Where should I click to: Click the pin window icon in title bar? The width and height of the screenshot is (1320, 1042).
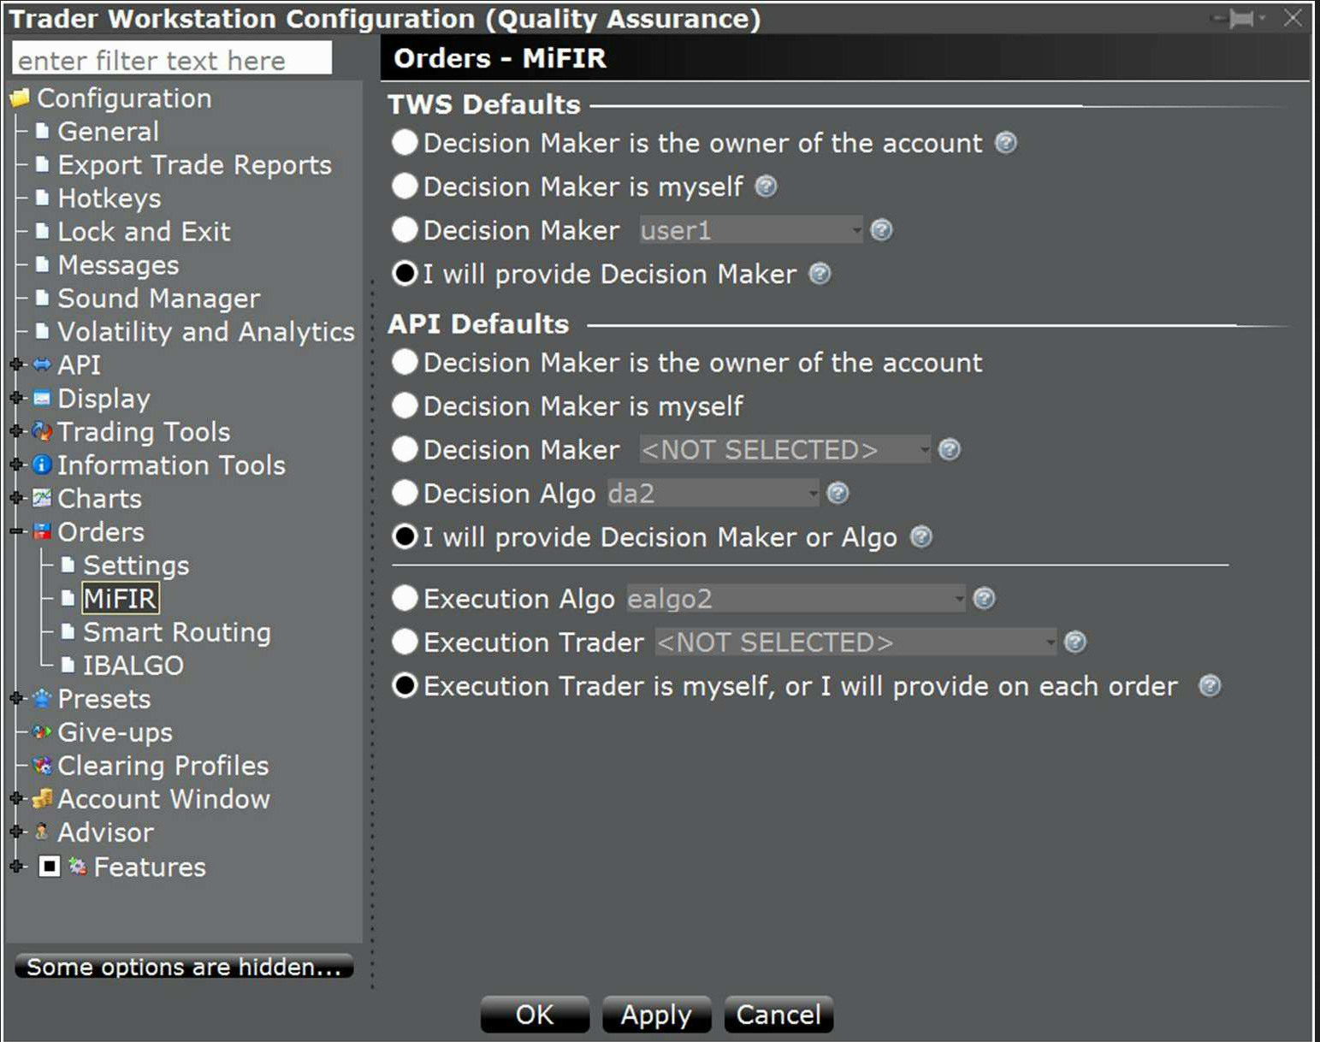[x=1240, y=18]
